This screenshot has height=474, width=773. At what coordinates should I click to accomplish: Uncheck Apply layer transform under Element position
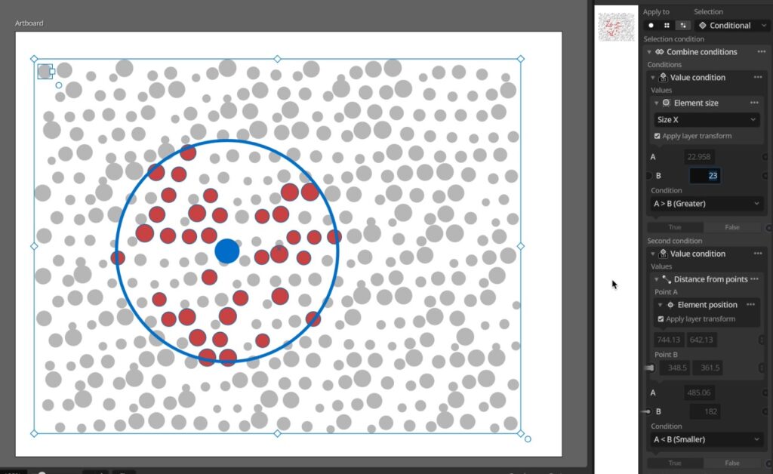[x=661, y=319]
